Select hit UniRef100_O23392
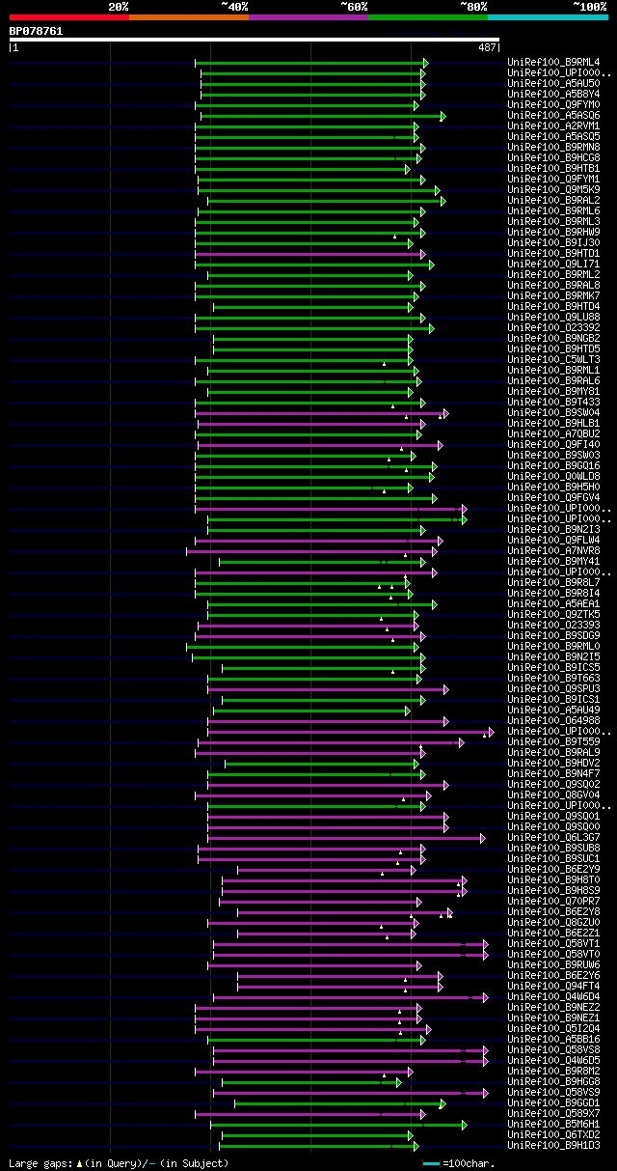Screen dimensions: 617x1171 [553, 328]
